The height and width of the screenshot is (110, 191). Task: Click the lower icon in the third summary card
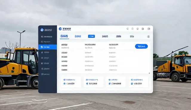click(x=110, y=83)
